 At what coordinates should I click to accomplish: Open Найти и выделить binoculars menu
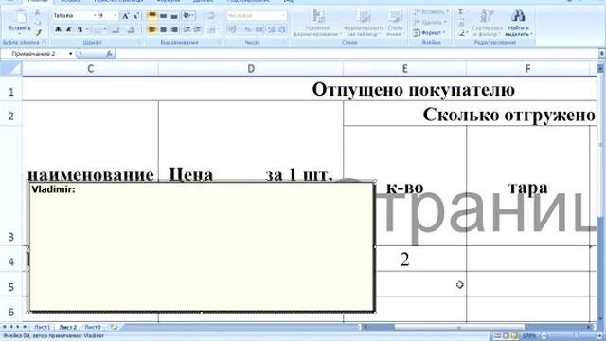coord(519,23)
